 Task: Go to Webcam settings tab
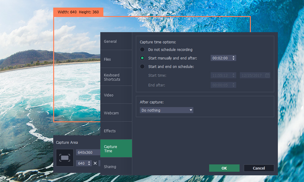[x=116, y=113]
